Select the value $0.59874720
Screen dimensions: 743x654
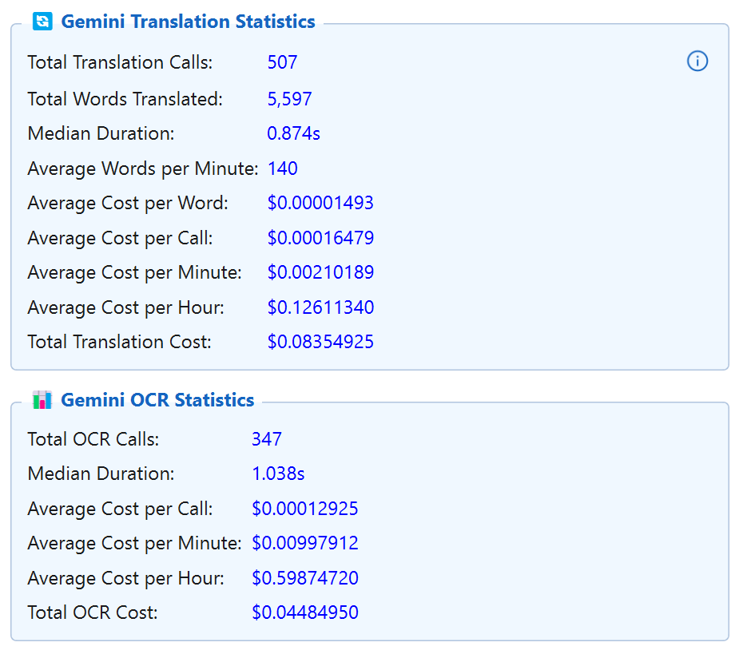pyautogui.click(x=305, y=578)
